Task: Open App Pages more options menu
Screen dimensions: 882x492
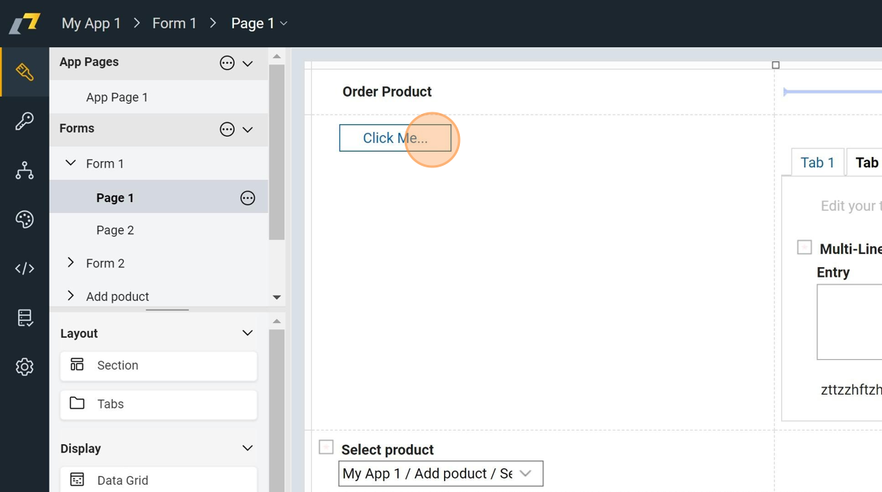Action: pyautogui.click(x=227, y=63)
